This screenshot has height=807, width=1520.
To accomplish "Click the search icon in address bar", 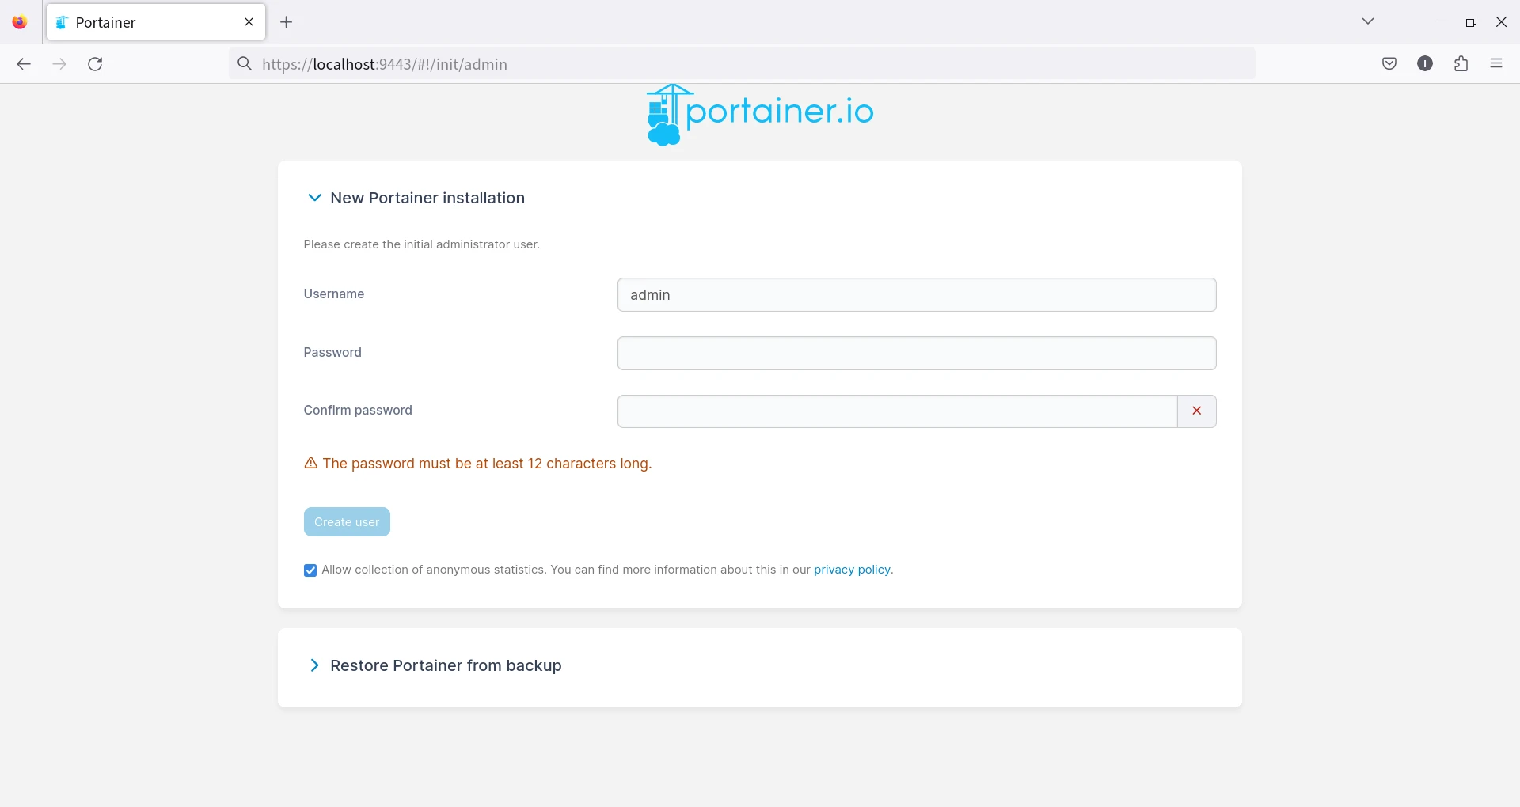I will [x=245, y=64].
